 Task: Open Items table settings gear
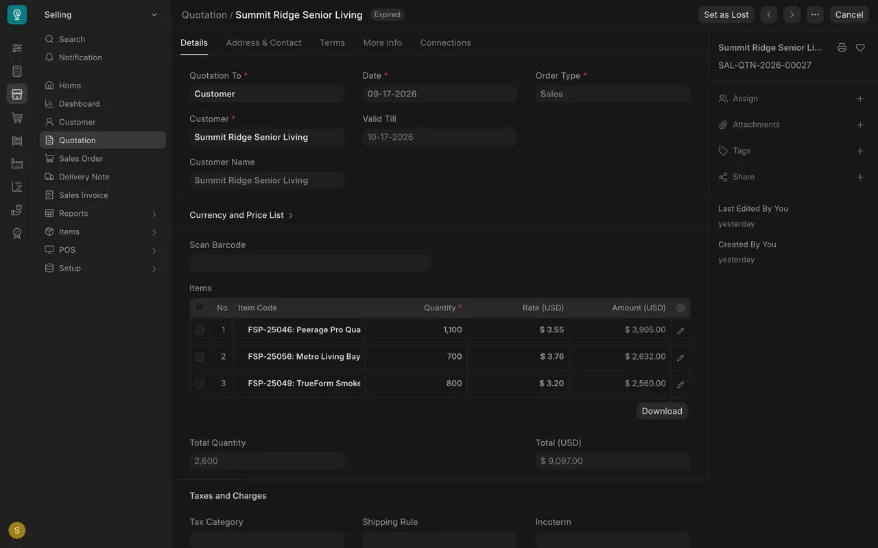click(x=680, y=308)
